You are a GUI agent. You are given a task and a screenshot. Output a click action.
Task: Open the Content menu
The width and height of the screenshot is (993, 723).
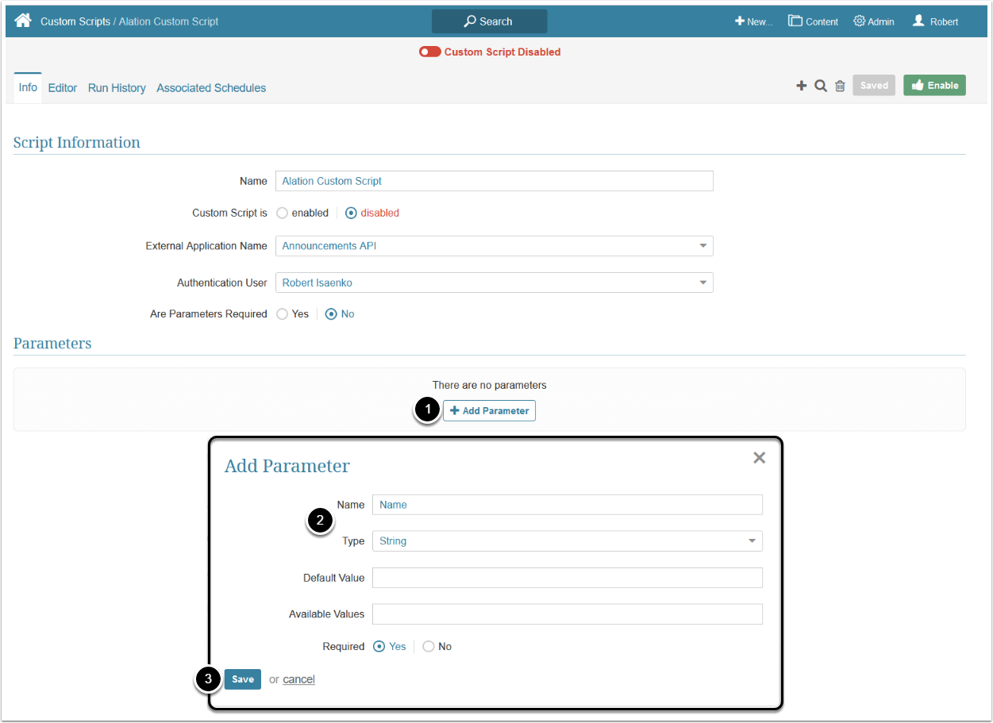[x=813, y=21]
